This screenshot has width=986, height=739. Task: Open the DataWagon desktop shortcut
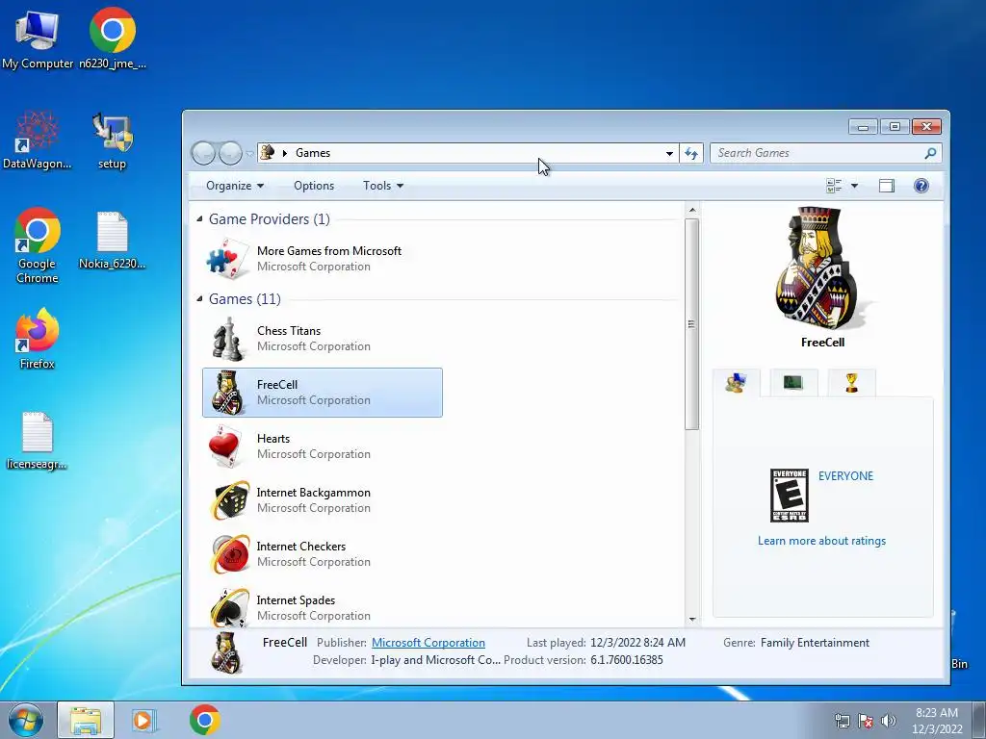38,140
